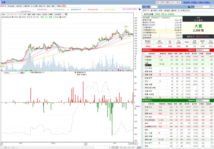214x149 pixels.
Task: Open the 新聞 tab
Action: [x=160, y=10]
